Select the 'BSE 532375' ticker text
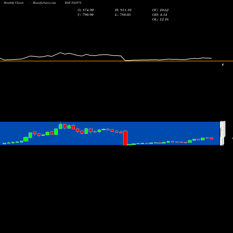Viewport: 233px width, 233px height. tap(73, 3)
